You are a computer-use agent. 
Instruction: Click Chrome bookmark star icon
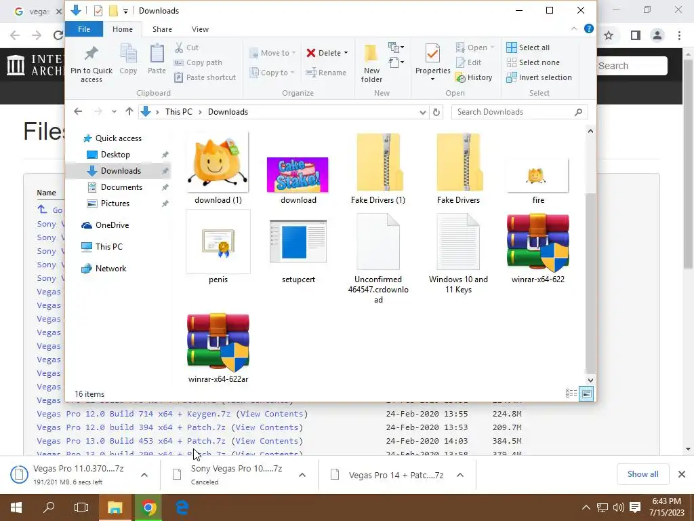609,35
